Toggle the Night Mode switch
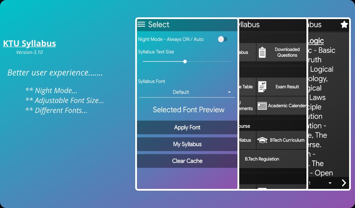The image size is (355, 208). (x=223, y=39)
